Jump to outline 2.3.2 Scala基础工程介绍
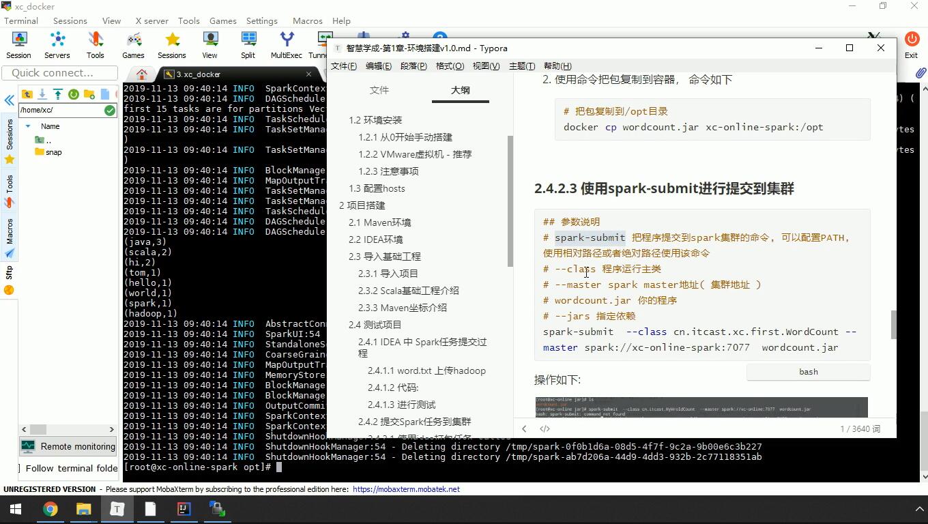Image resolution: width=928 pixels, height=524 pixels. 408,291
